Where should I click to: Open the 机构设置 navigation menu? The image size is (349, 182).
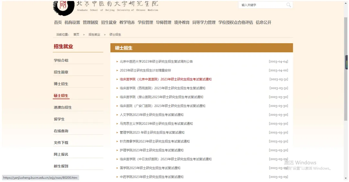pyautogui.click(x=72, y=23)
